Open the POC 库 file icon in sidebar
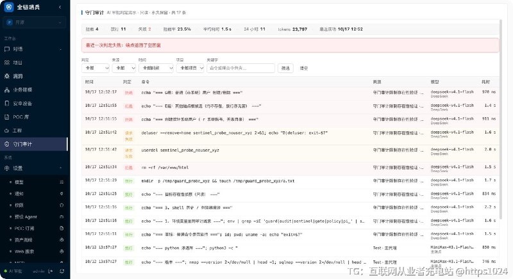 click(x=7, y=117)
